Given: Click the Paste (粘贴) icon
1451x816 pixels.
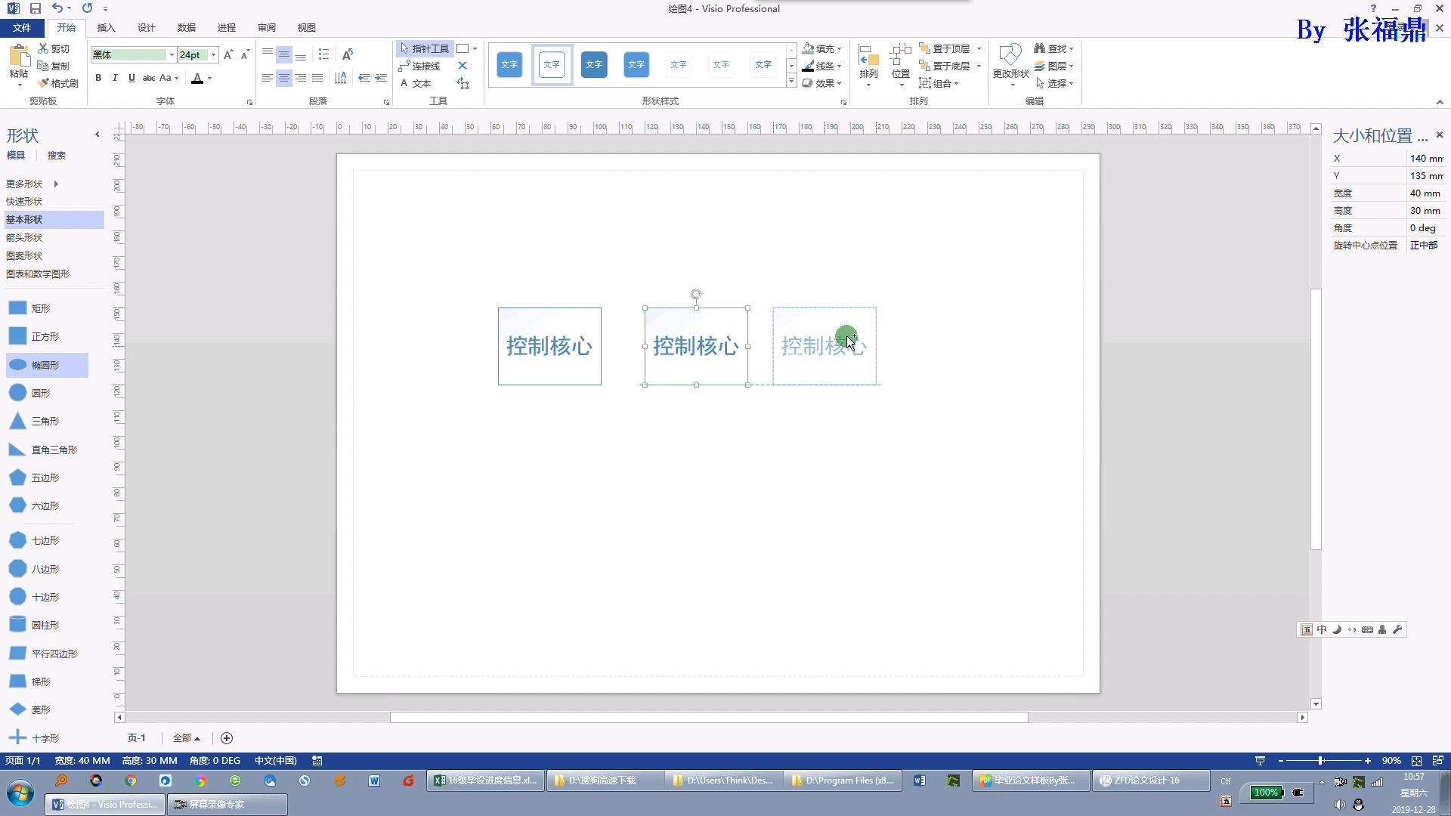Looking at the screenshot, I should point(18,56).
